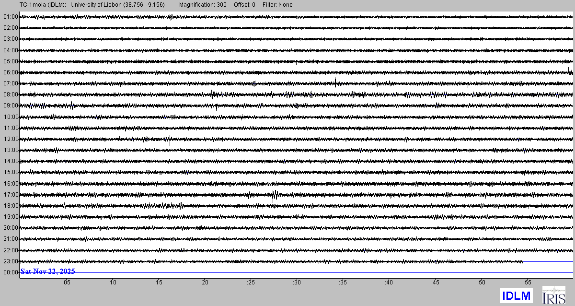Select the 08:00 hour row label
The image size is (575, 306).
point(11,94)
